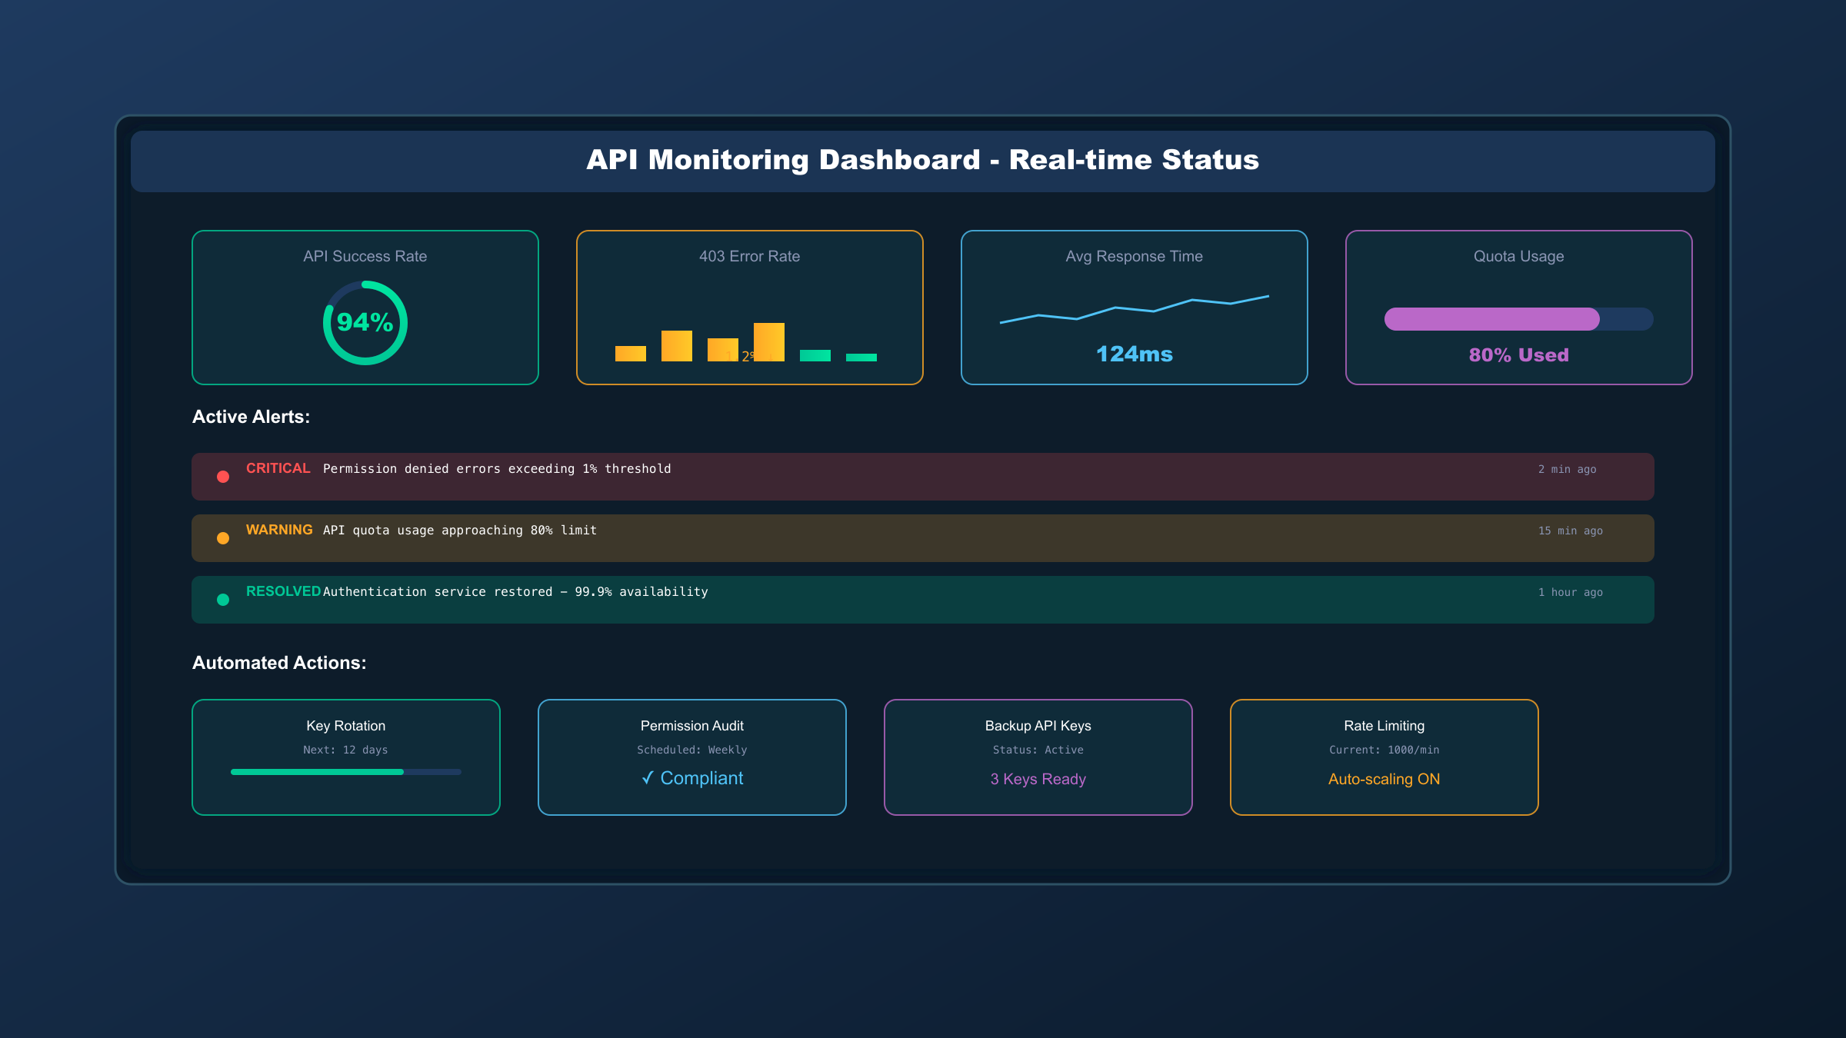Click the API Monitoring Dashboard title banner
The width and height of the screenshot is (1846, 1038).
pos(923,161)
